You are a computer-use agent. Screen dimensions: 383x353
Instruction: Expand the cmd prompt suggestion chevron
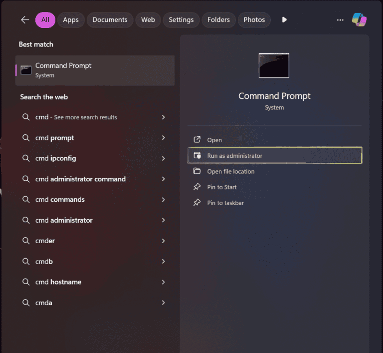164,138
